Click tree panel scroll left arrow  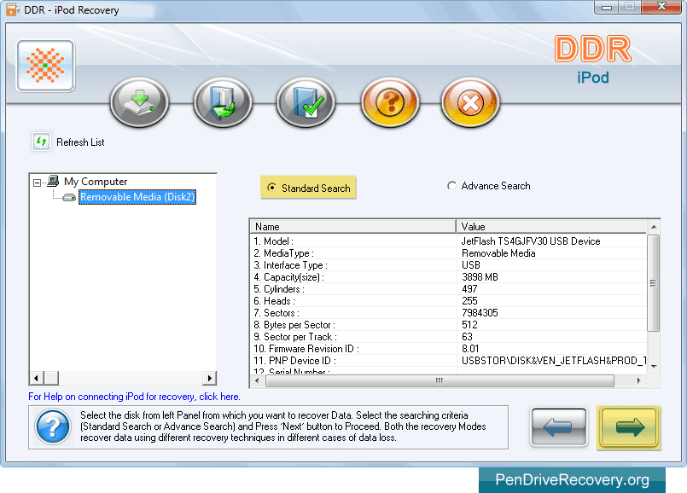pos(37,378)
